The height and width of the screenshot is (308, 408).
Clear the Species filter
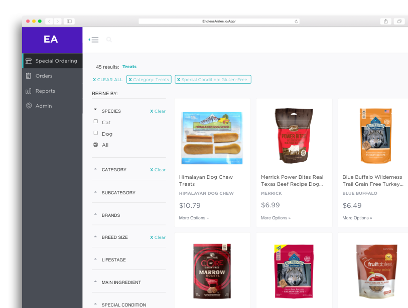point(158,111)
